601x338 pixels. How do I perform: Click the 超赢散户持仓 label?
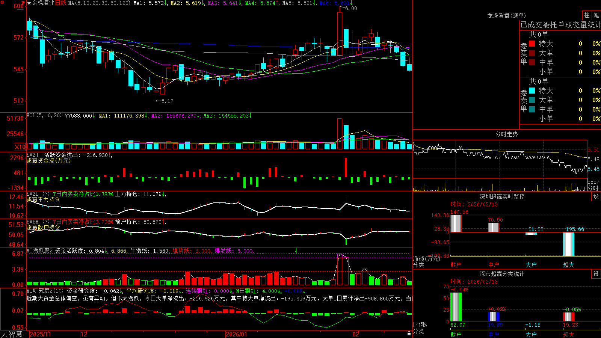pyautogui.click(x=43, y=227)
